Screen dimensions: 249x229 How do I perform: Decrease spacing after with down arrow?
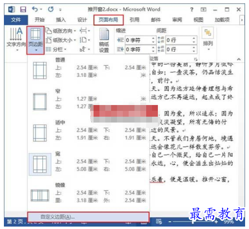click(x=194, y=51)
